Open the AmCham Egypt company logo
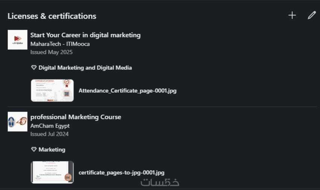This screenshot has height=190, width=320. (17, 121)
